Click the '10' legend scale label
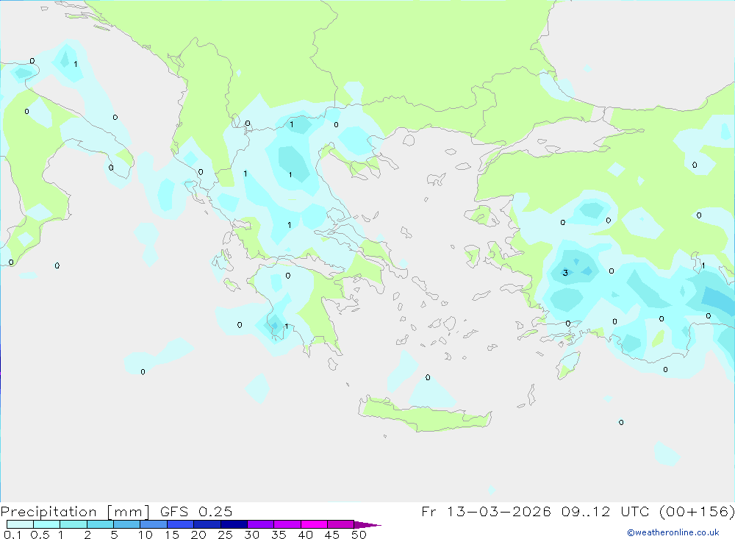This screenshot has height=539, width=735. [146, 535]
